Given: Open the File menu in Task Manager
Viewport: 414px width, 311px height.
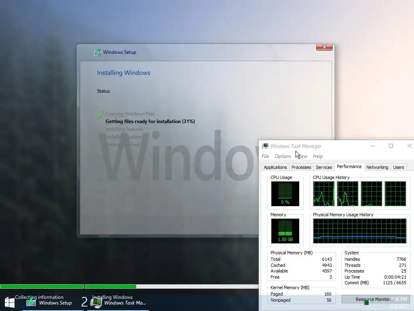Looking at the screenshot, I should coord(265,156).
